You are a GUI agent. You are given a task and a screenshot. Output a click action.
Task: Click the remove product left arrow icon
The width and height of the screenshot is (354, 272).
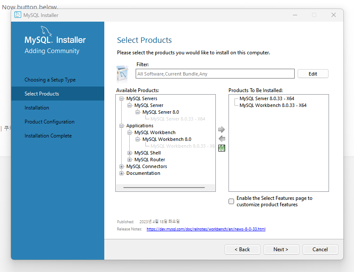(221, 139)
